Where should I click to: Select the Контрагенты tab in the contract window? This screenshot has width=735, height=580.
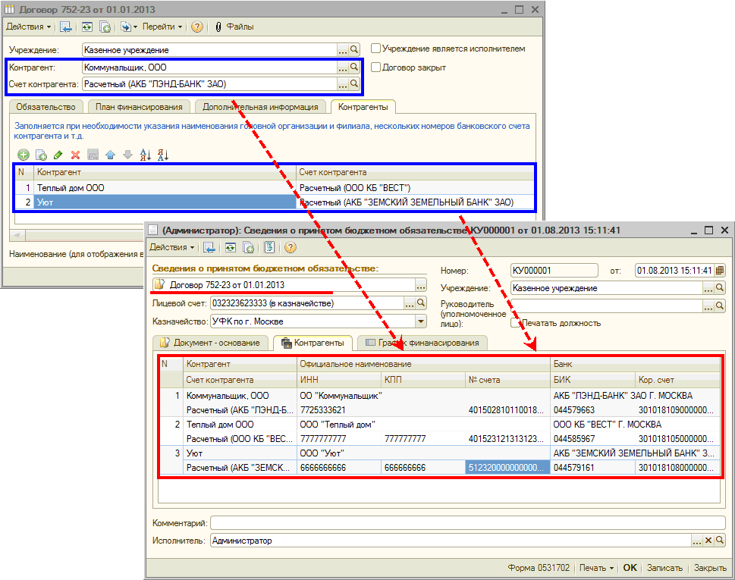(363, 107)
